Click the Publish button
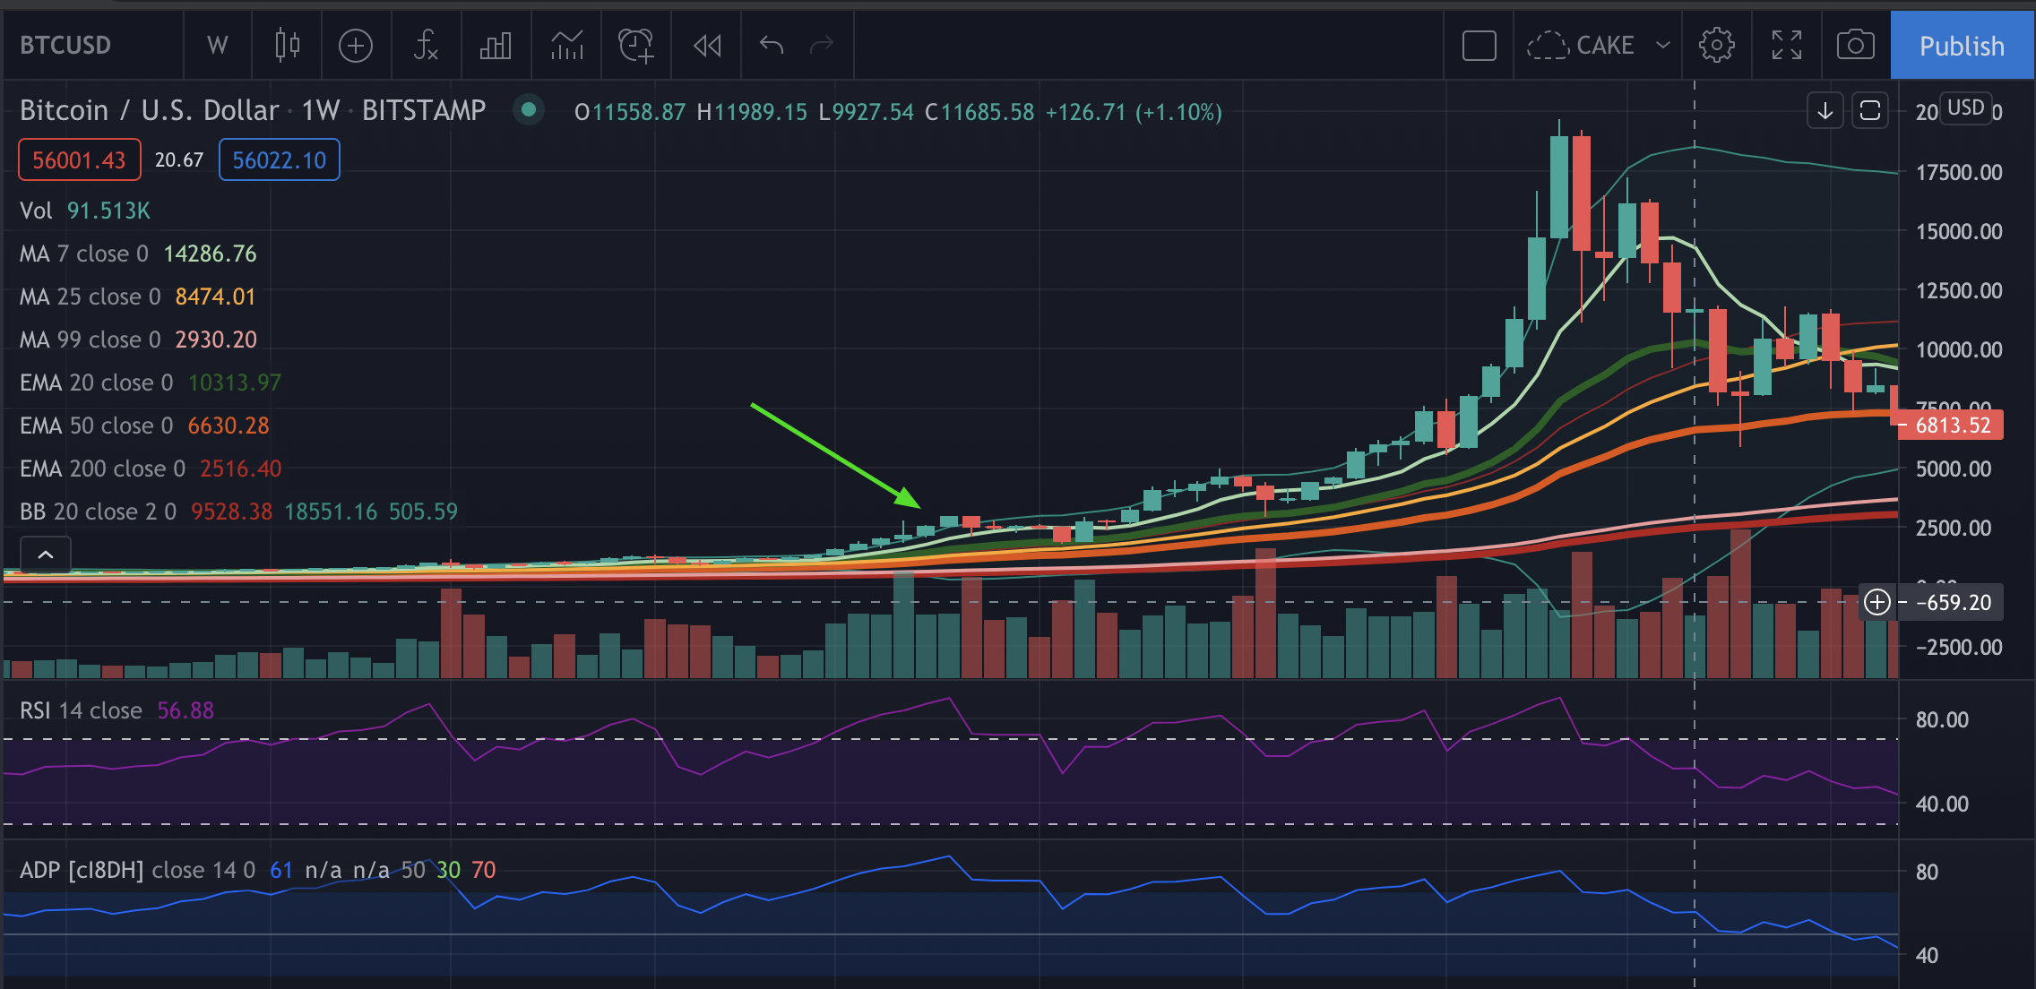 [x=1963, y=46]
